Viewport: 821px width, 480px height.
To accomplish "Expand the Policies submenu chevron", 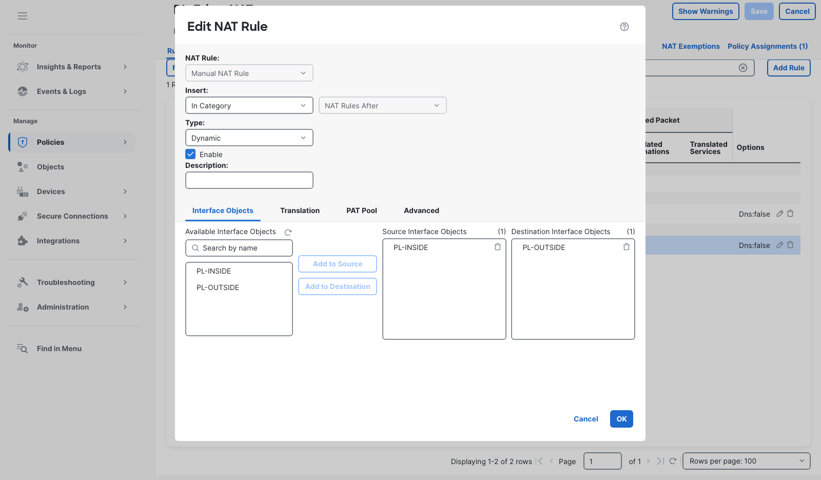I will point(125,142).
